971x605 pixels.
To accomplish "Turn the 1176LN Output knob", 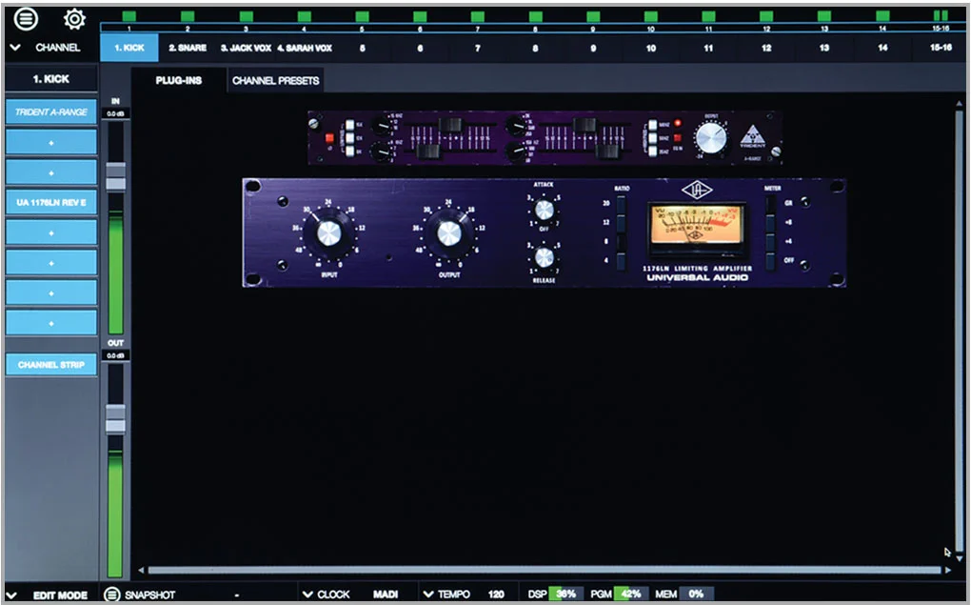I will tap(449, 233).
